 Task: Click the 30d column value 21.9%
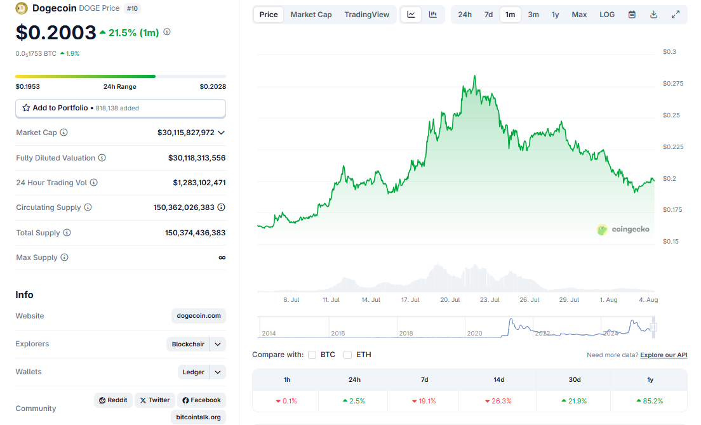click(574, 401)
